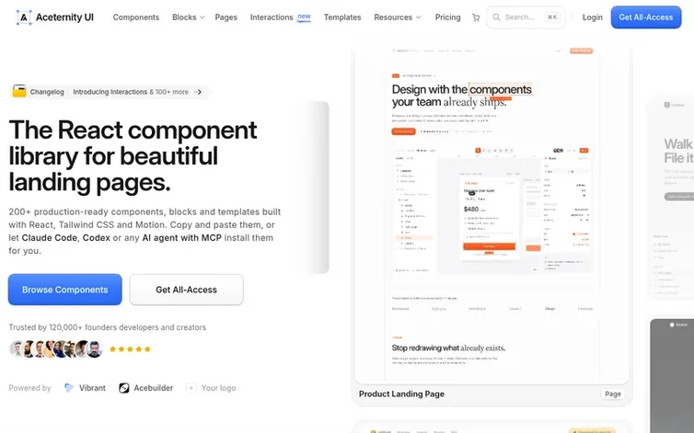Click the header Get All-Access button
The height and width of the screenshot is (433, 694).
coord(646,17)
